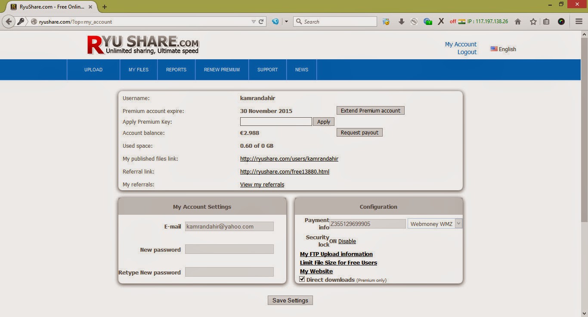
Task: Expand the address bar history dropdown arrow
Action: point(254,21)
